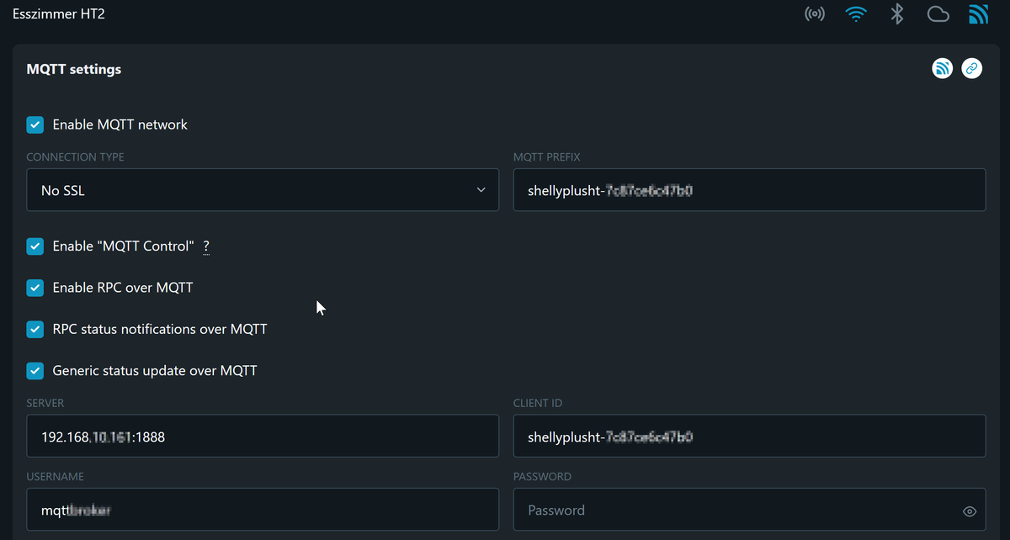Click the round link icon in settings card
Image resolution: width=1010 pixels, height=540 pixels.
(x=971, y=68)
